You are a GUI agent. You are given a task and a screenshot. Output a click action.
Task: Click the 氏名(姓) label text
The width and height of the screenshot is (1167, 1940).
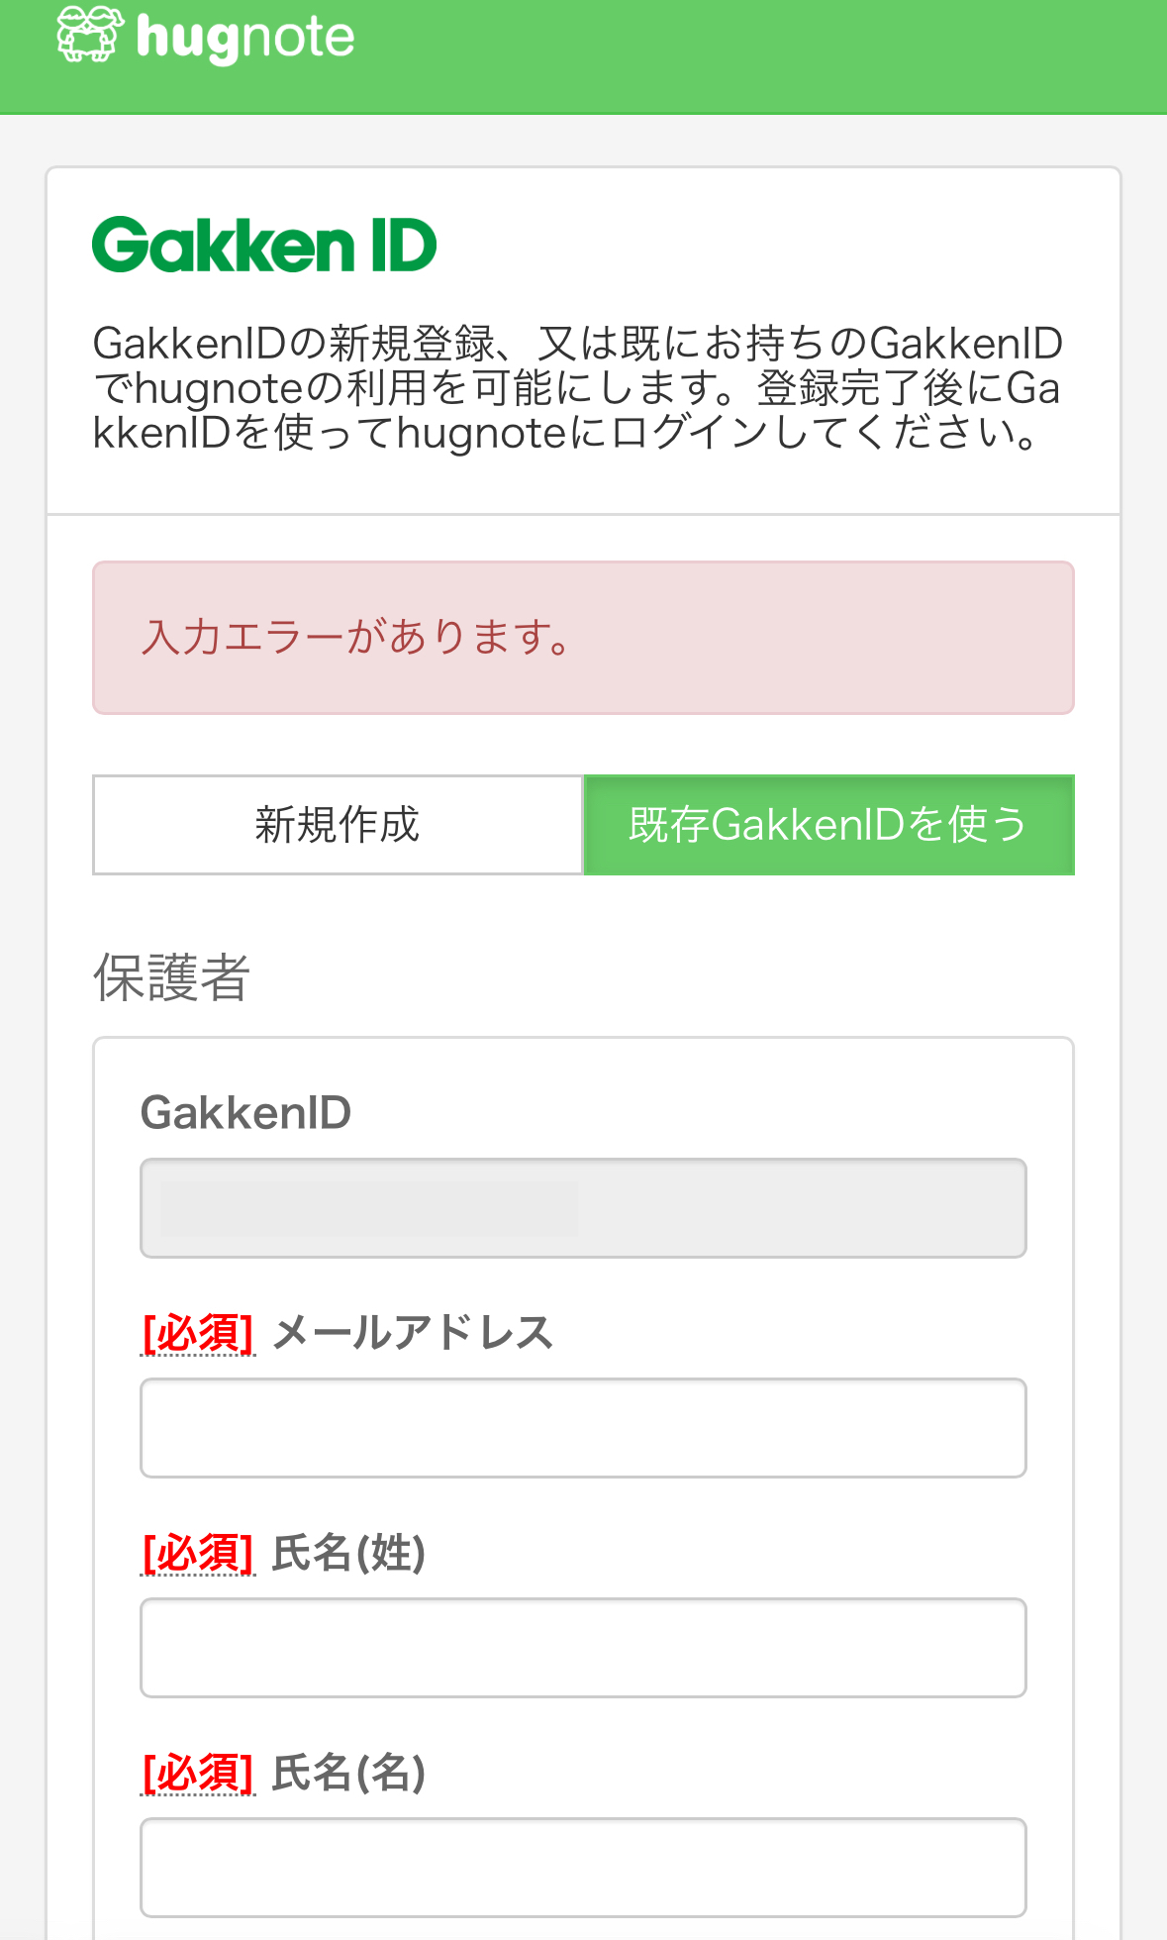tap(348, 1553)
